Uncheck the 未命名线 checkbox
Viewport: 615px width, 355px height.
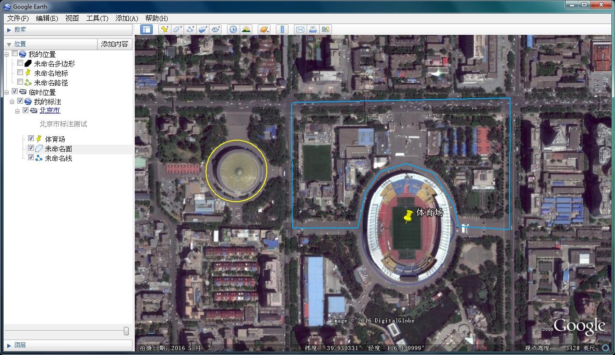pos(31,157)
